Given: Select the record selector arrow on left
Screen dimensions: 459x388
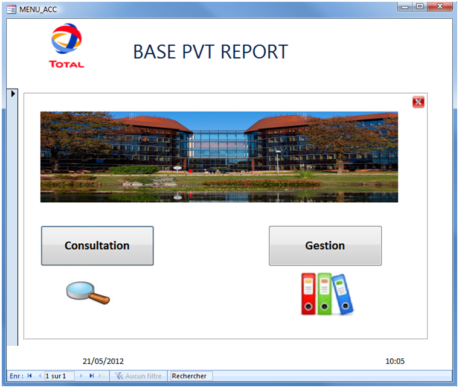Looking at the screenshot, I should 14,94.
